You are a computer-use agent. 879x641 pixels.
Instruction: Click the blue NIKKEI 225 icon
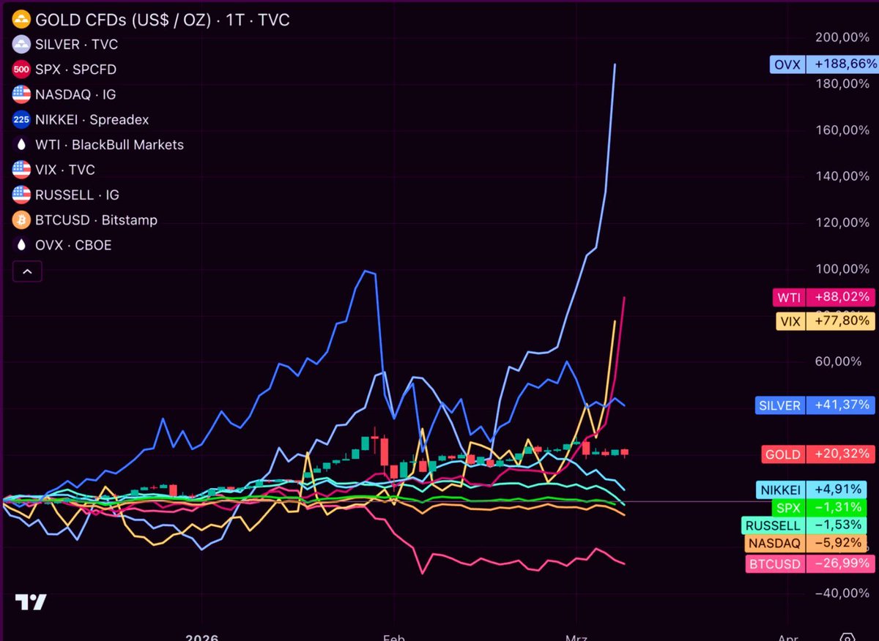22,119
